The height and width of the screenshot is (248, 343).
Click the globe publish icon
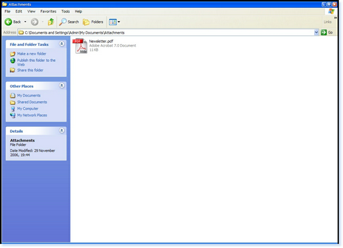click(12, 61)
